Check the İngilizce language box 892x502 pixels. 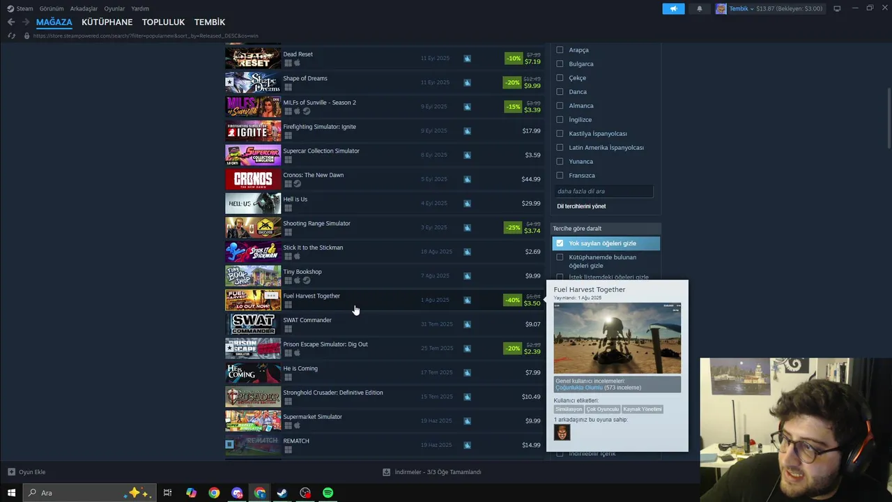pyautogui.click(x=560, y=120)
